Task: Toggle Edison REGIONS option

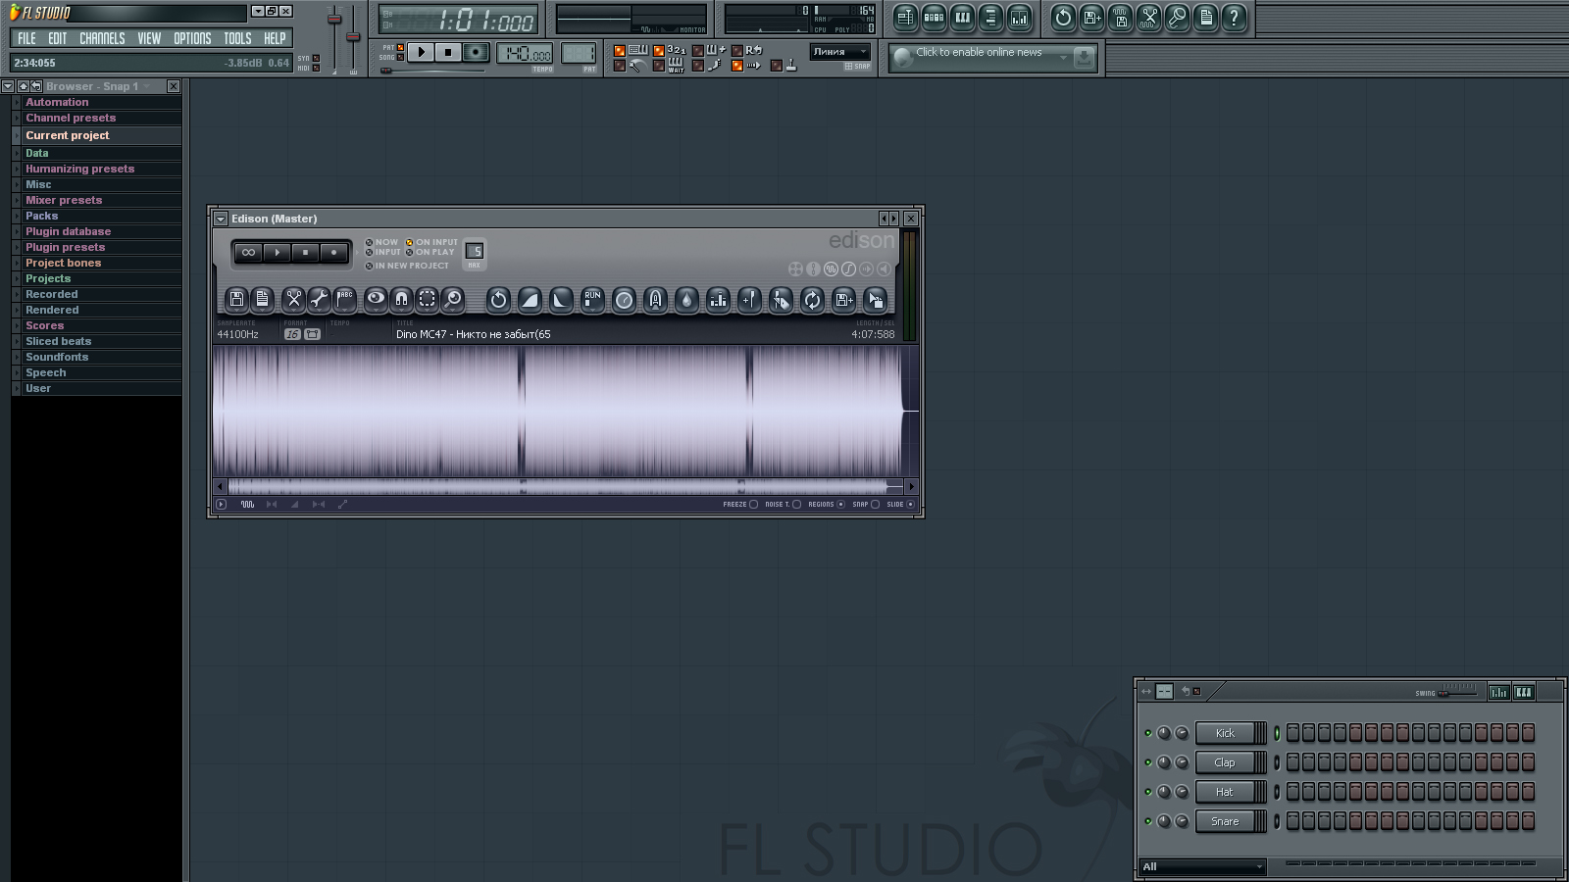Action: click(826, 505)
